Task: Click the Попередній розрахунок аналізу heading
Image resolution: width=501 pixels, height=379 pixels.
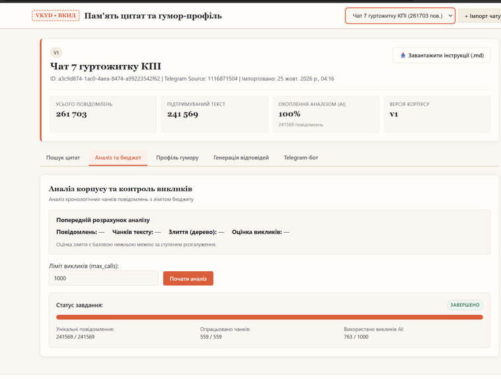Action: pos(103,220)
